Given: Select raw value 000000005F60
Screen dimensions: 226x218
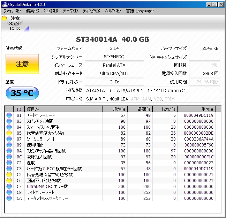Looking at the screenshot, I should coord(199,145).
